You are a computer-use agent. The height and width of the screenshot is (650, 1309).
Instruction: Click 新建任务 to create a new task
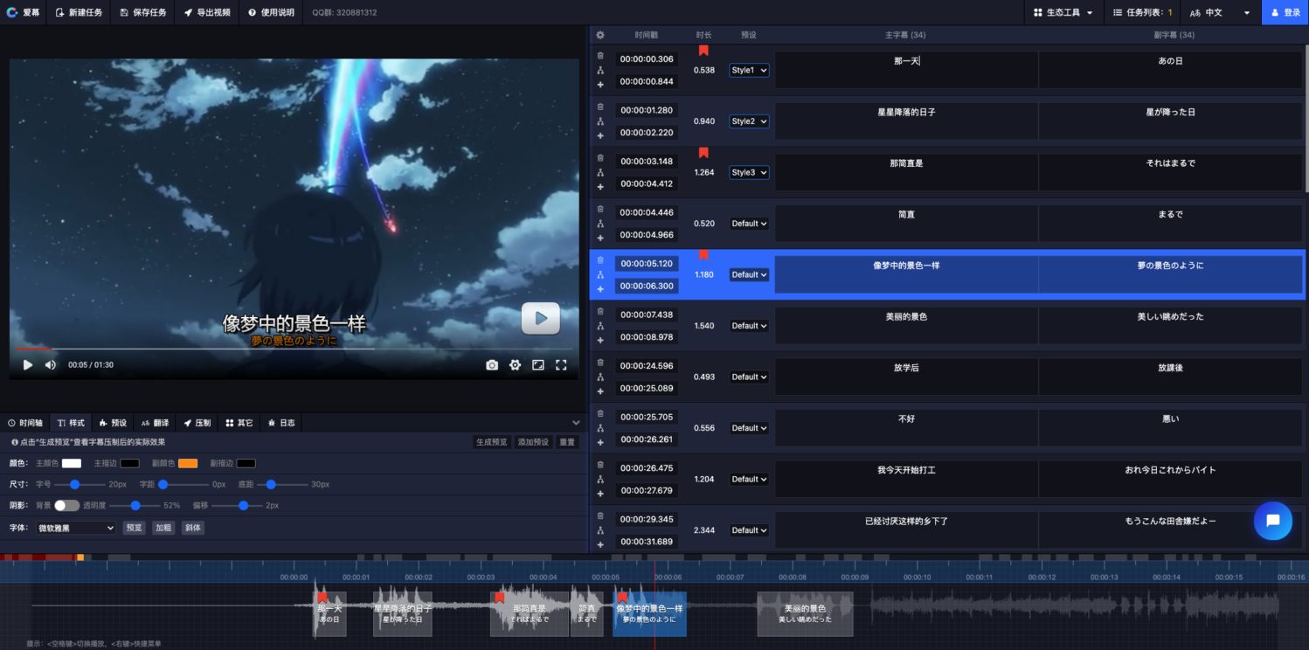(79, 12)
